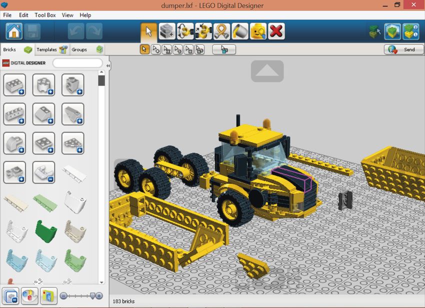Pick the tan windscreen brick
The width and height of the screenshot is (425, 308).
click(75, 231)
